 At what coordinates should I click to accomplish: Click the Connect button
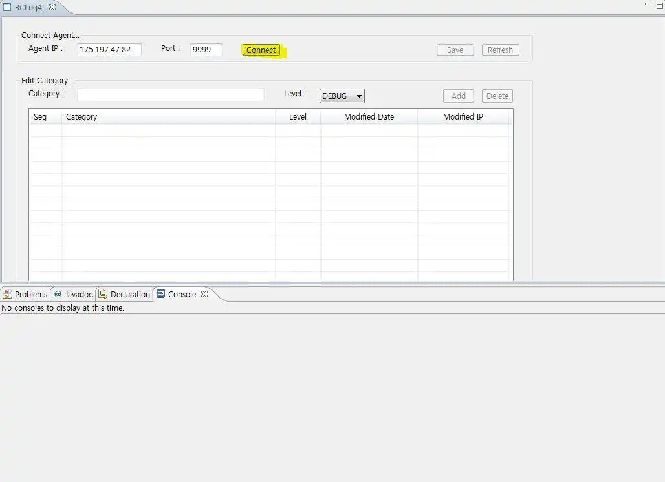(x=261, y=50)
